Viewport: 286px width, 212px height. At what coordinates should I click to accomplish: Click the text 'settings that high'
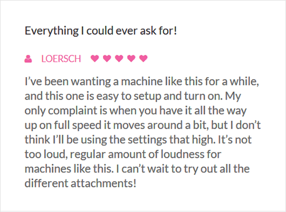pyautogui.click(x=170, y=140)
